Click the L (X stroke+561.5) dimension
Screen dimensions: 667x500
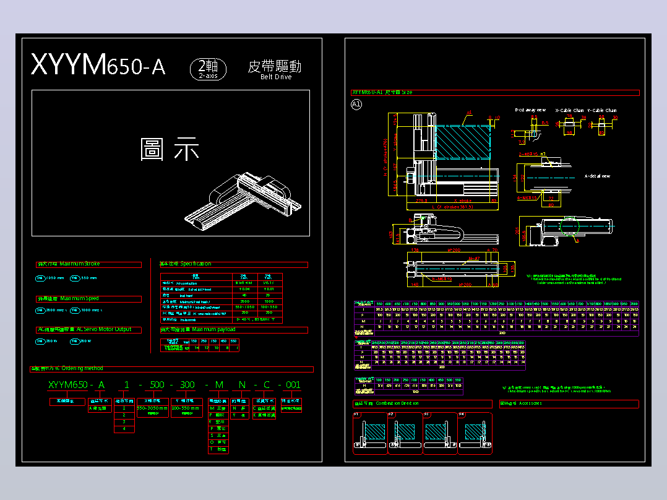coord(453,207)
